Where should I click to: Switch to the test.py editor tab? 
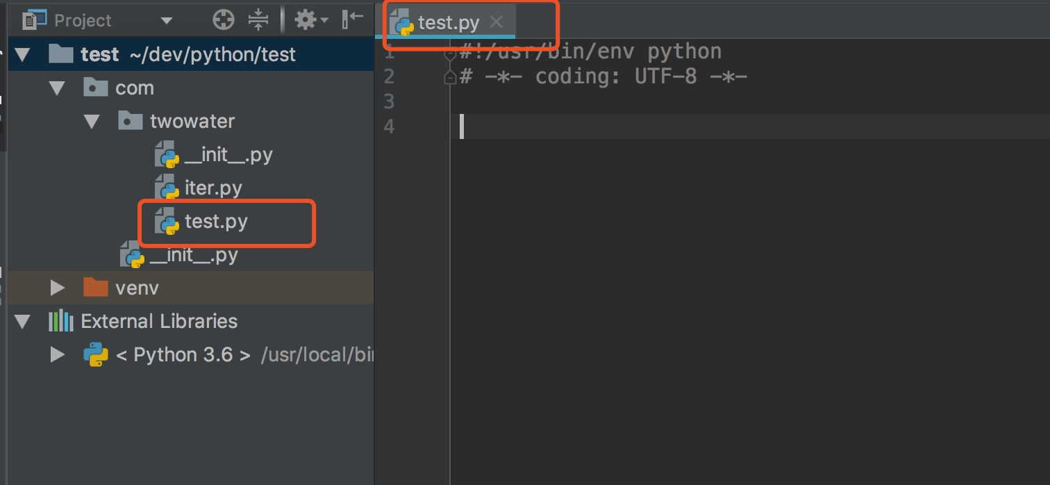point(448,23)
